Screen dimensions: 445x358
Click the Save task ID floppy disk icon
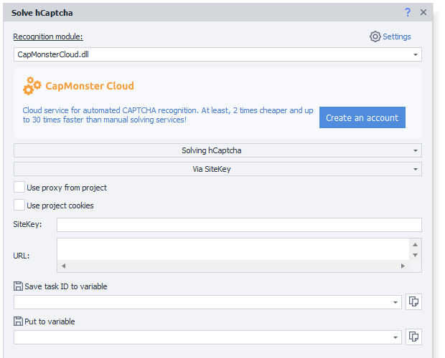pos(18,286)
